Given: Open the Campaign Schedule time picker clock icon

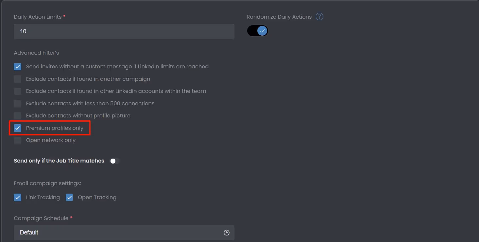Looking at the screenshot, I should (226, 232).
